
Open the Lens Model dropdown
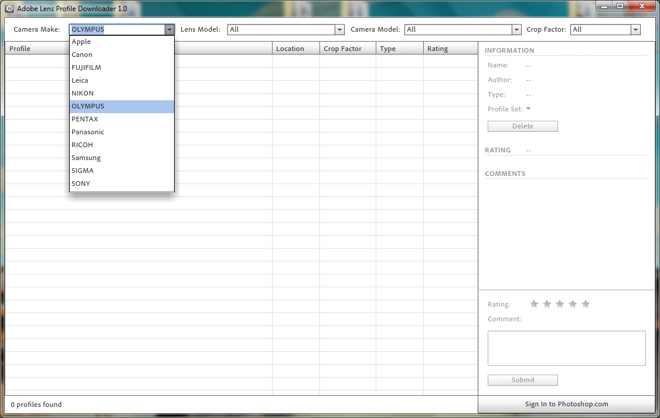[x=339, y=29]
